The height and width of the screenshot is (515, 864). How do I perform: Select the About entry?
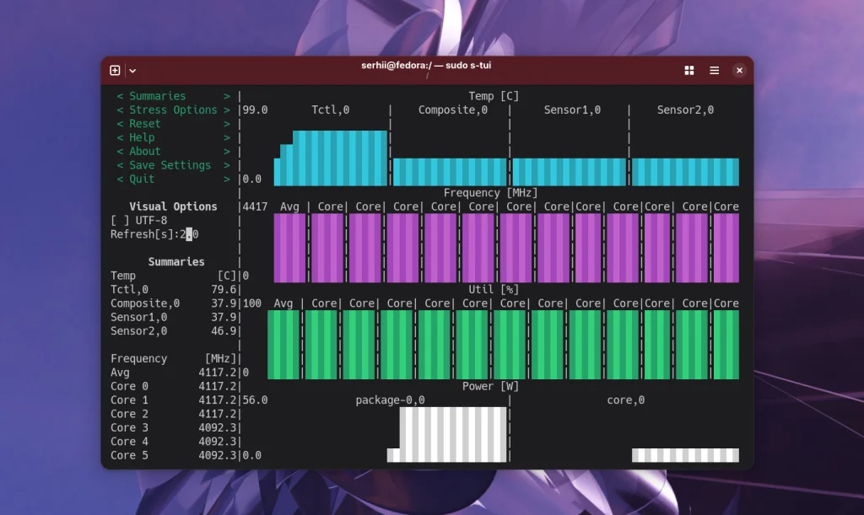coord(173,151)
